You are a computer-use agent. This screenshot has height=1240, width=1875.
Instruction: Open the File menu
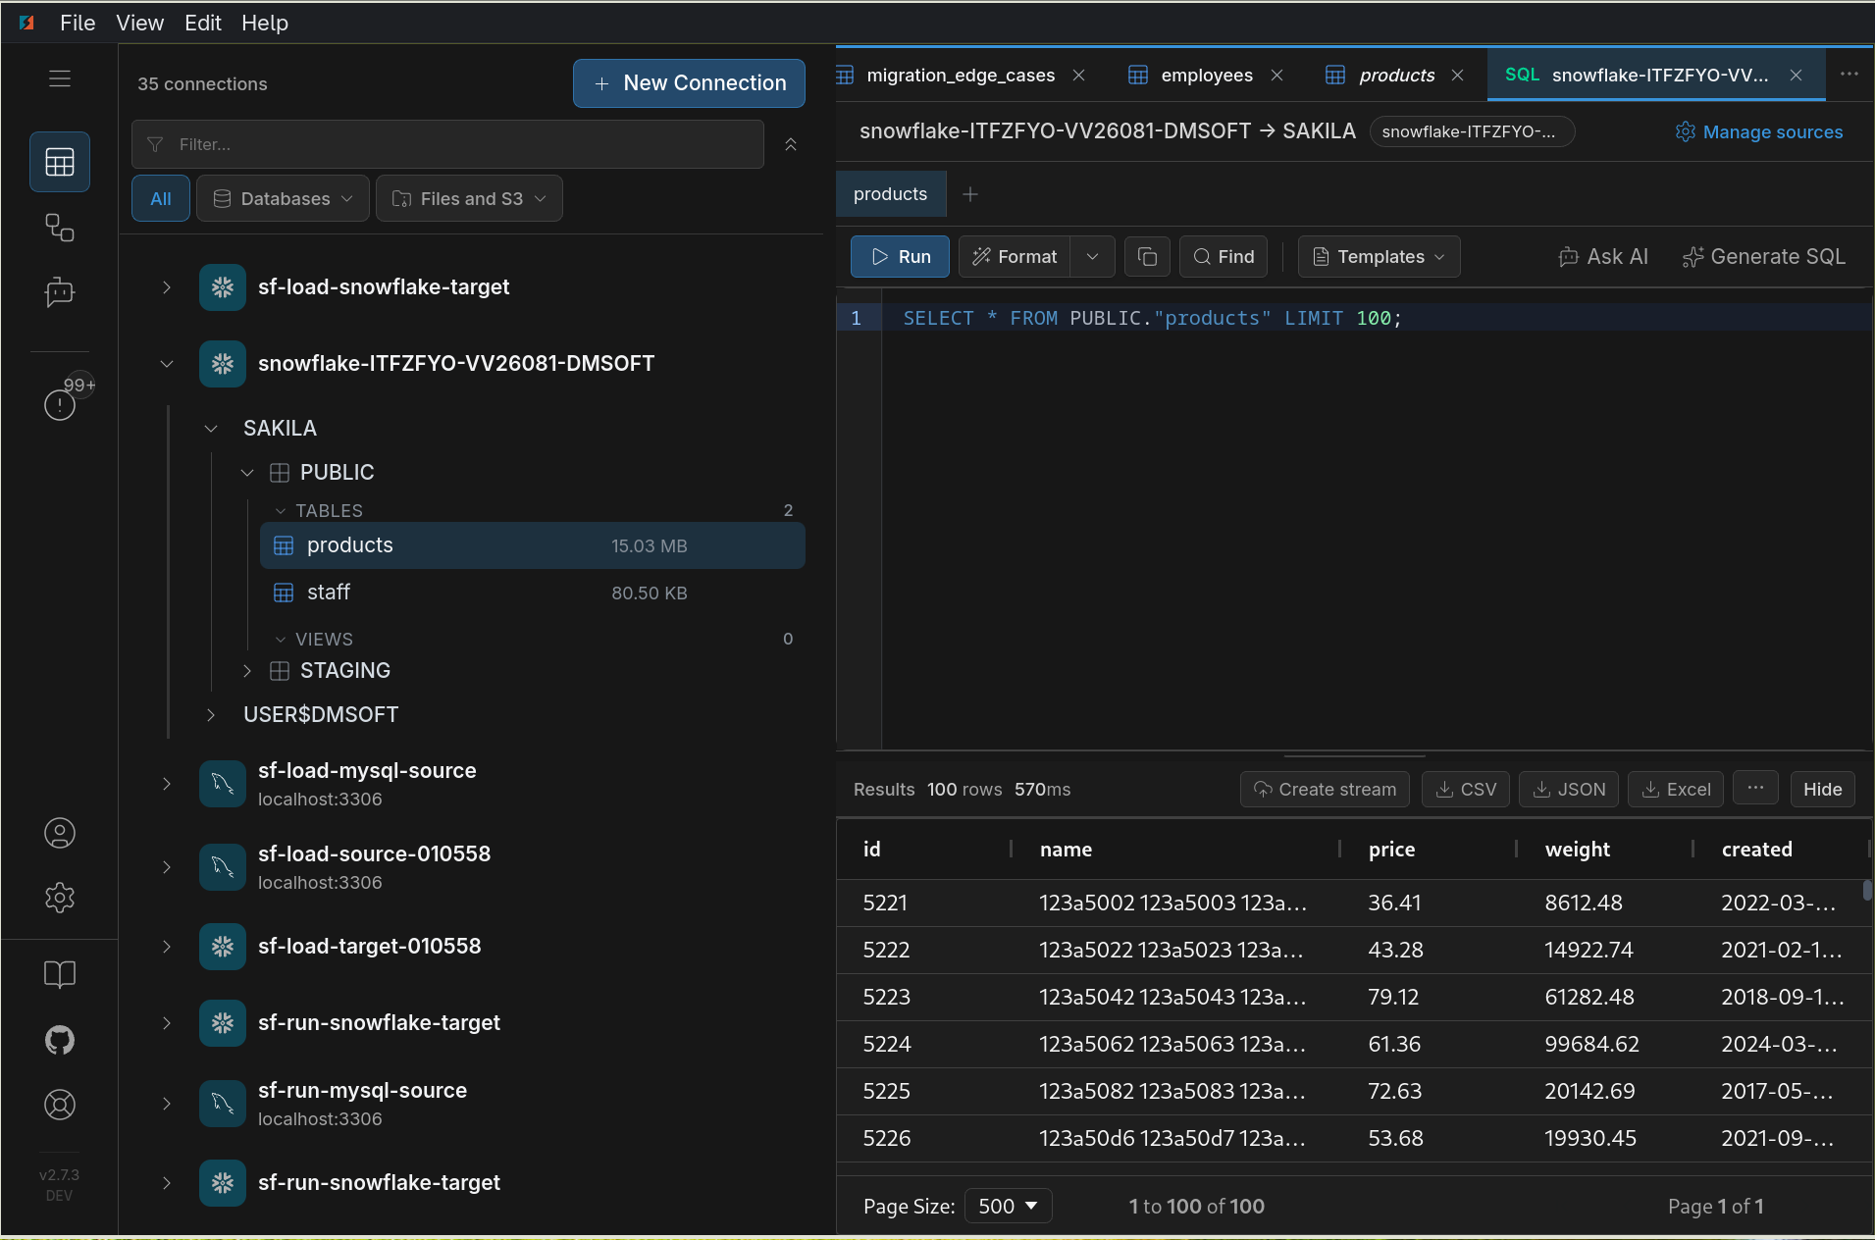pos(78,23)
